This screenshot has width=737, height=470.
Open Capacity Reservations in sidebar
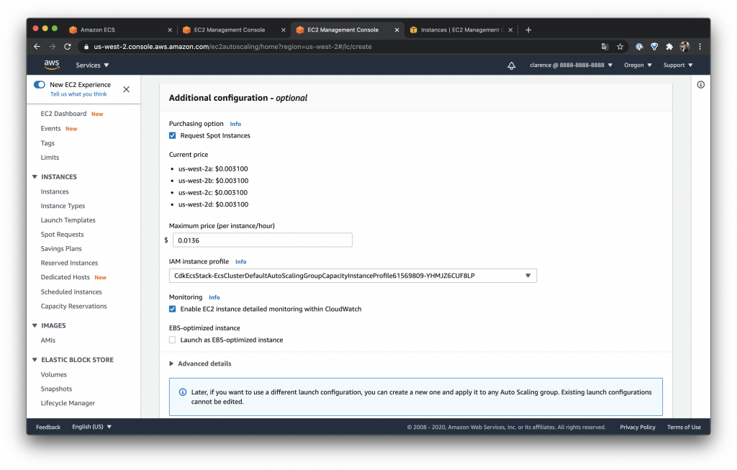pyautogui.click(x=73, y=306)
